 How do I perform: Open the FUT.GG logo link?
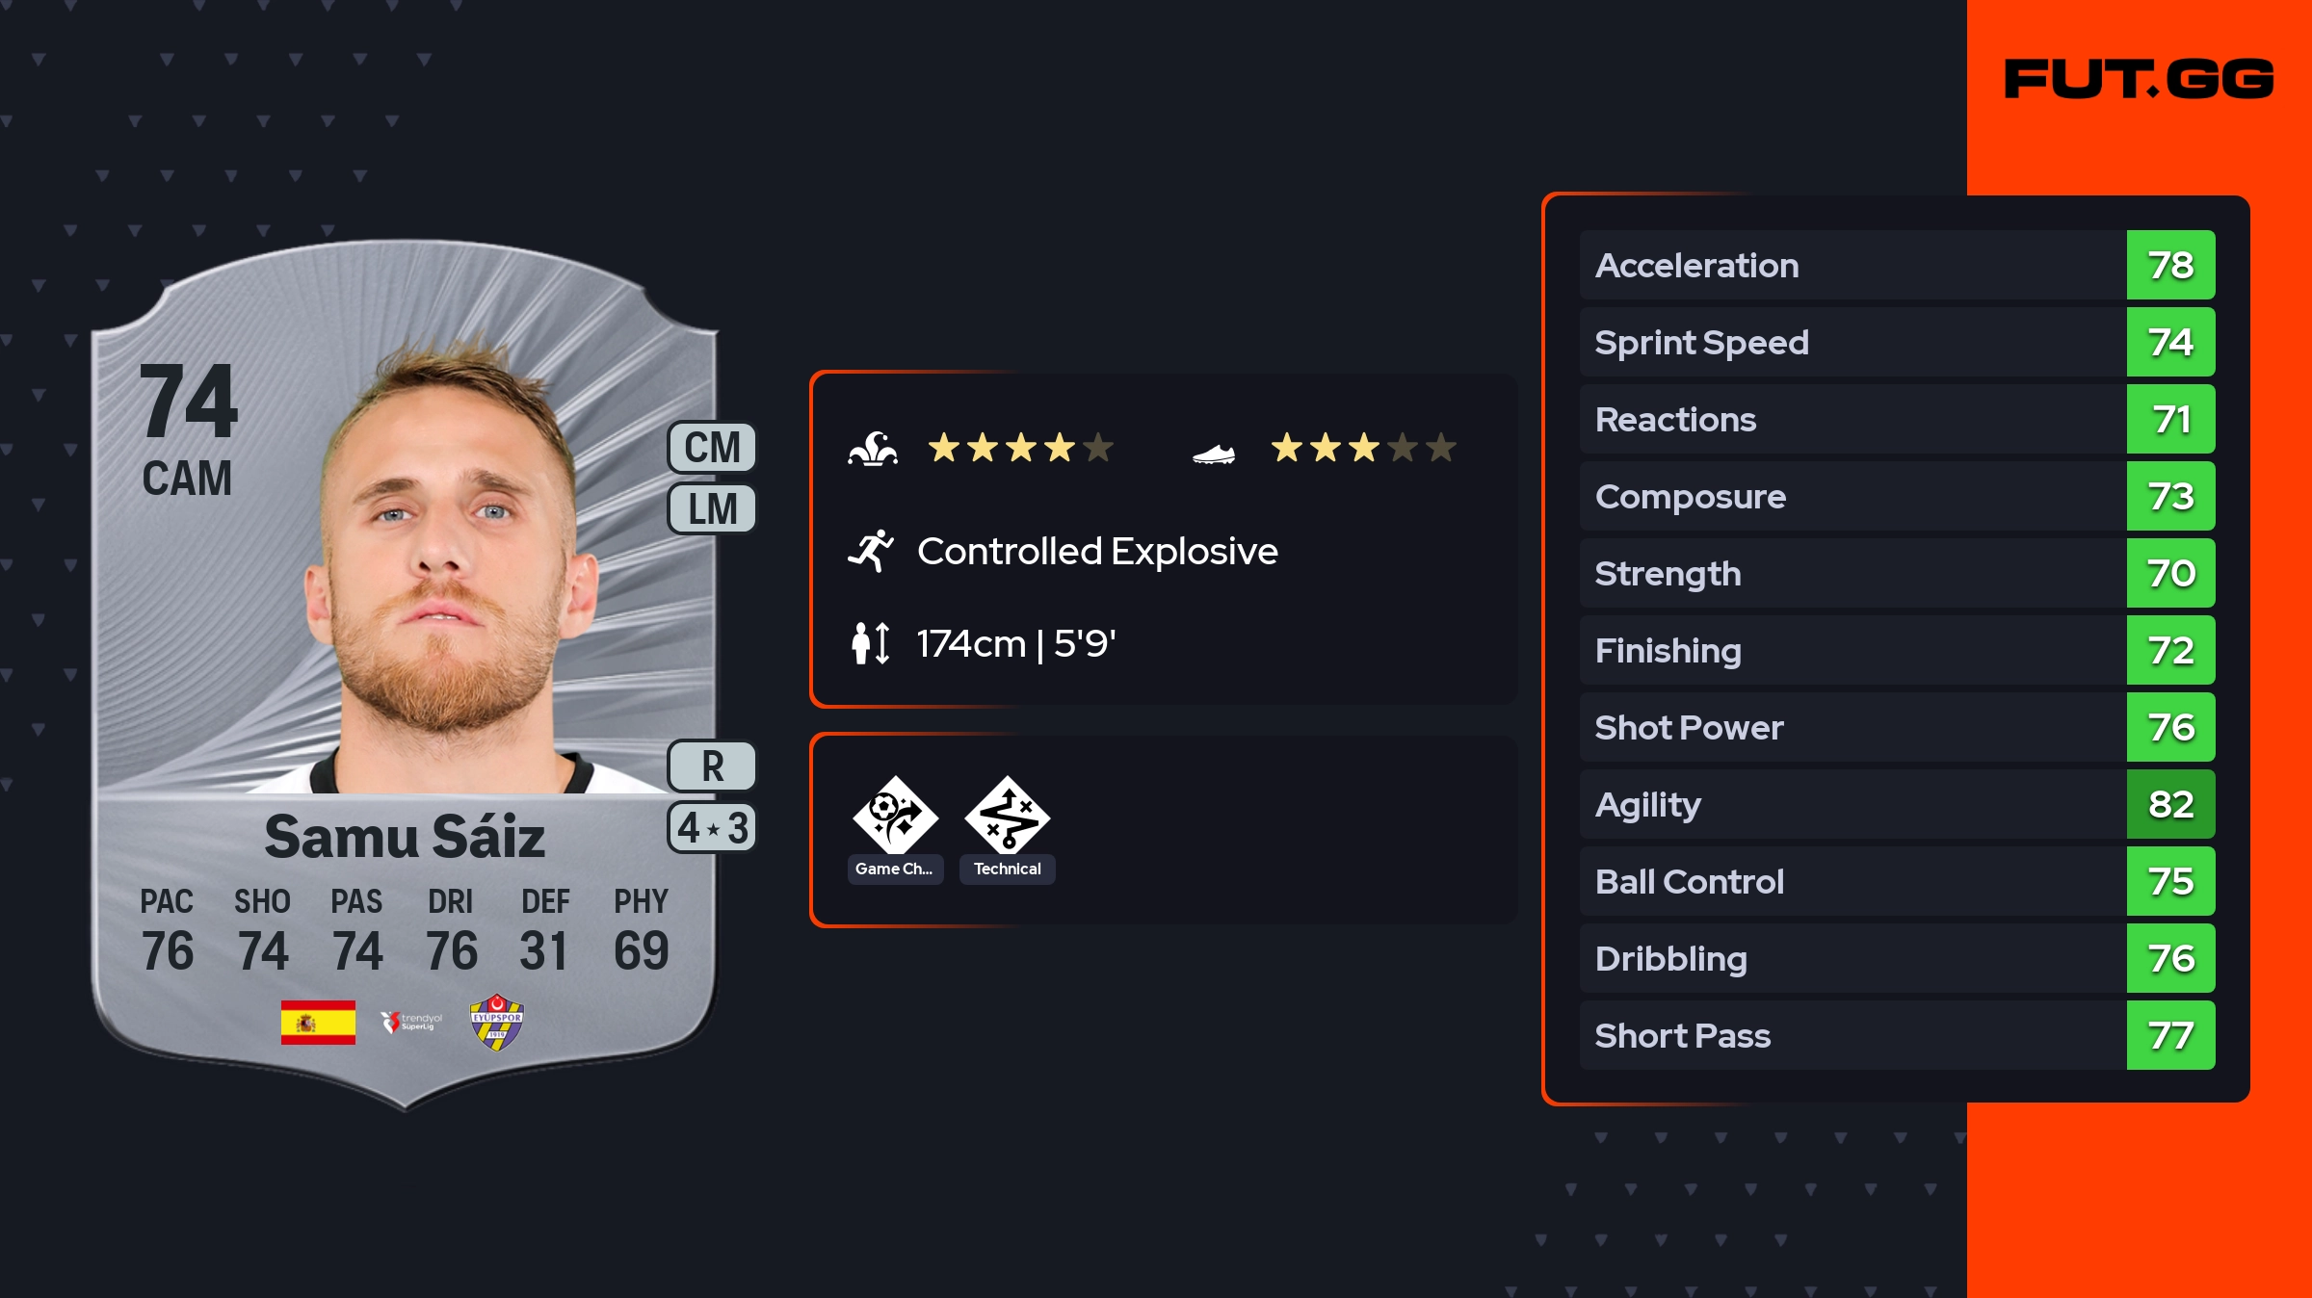[x=2139, y=79]
